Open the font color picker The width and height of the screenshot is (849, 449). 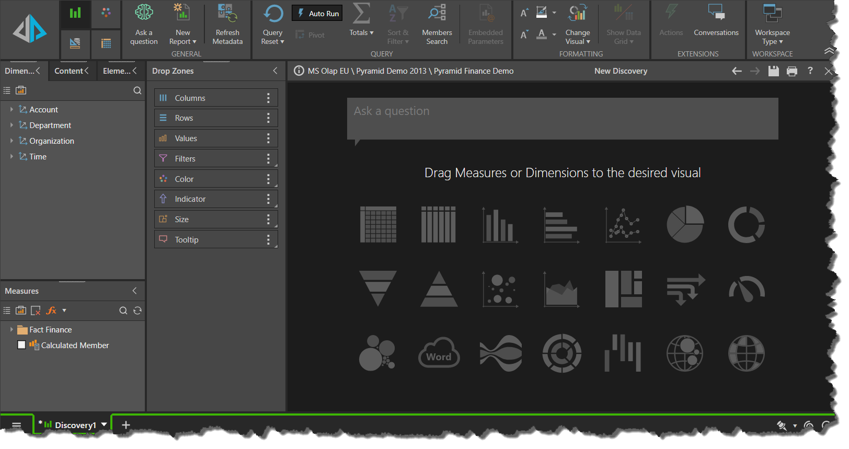542,34
